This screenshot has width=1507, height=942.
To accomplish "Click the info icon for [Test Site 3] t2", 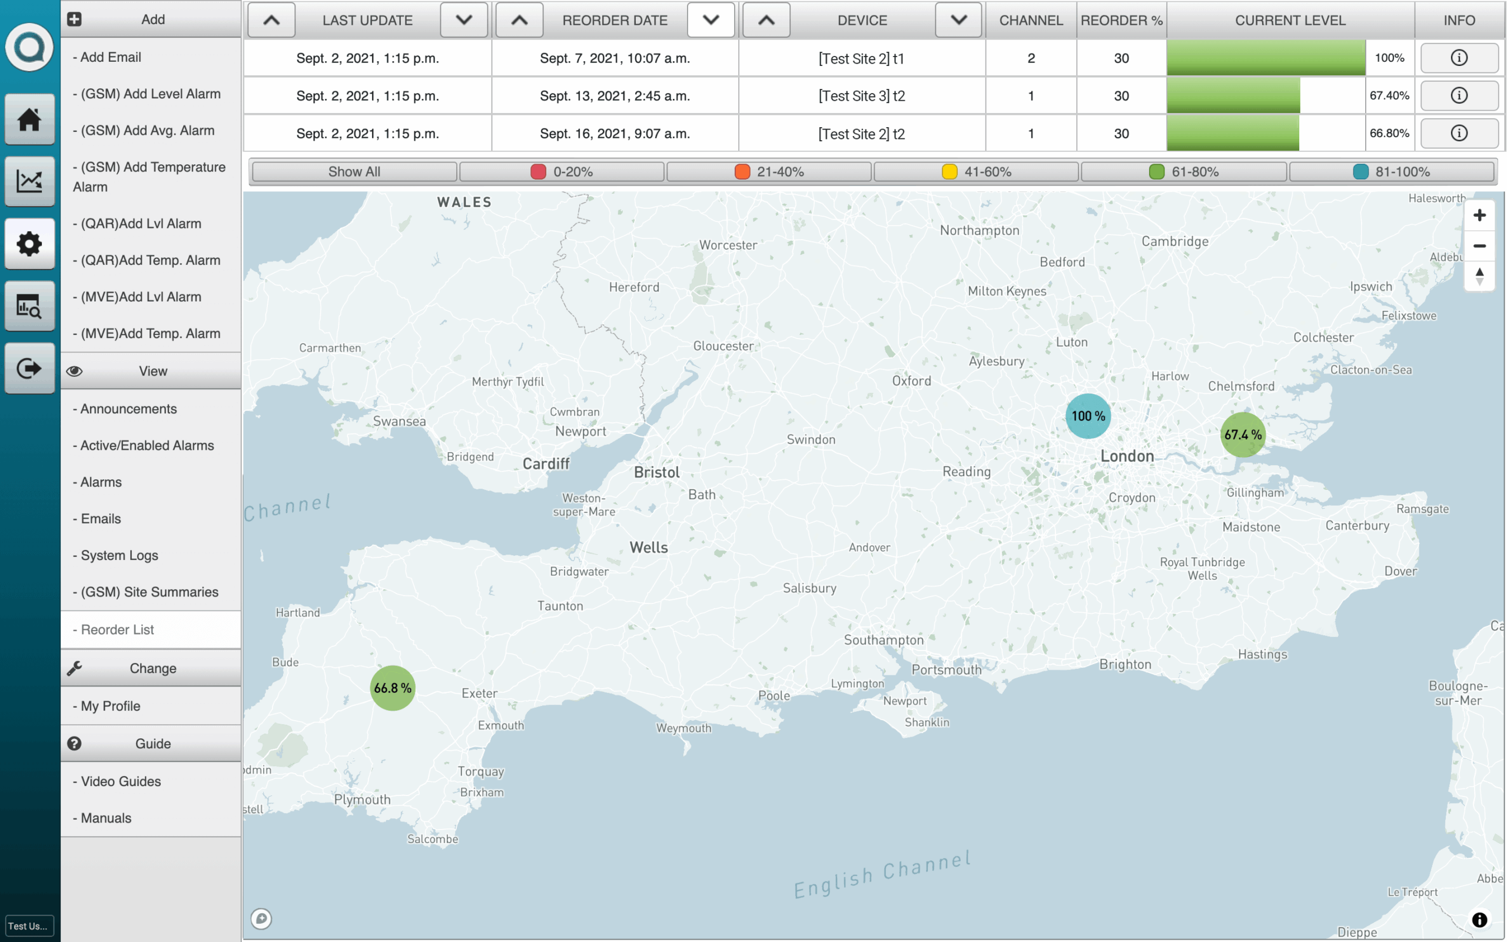I will click(1458, 95).
